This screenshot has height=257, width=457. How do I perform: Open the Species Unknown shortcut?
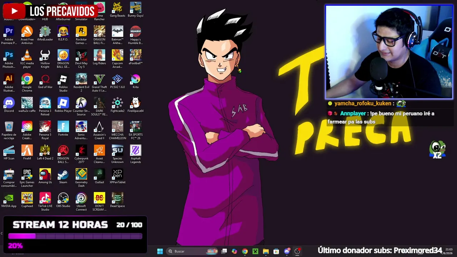coord(117,155)
